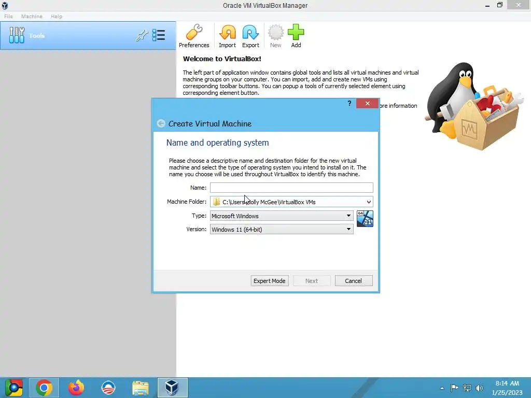Click the Tux toolbox welcome image
The width and height of the screenshot is (531, 398).
click(474, 106)
